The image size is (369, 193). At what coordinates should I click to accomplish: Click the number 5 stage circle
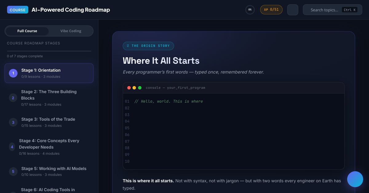13,172
